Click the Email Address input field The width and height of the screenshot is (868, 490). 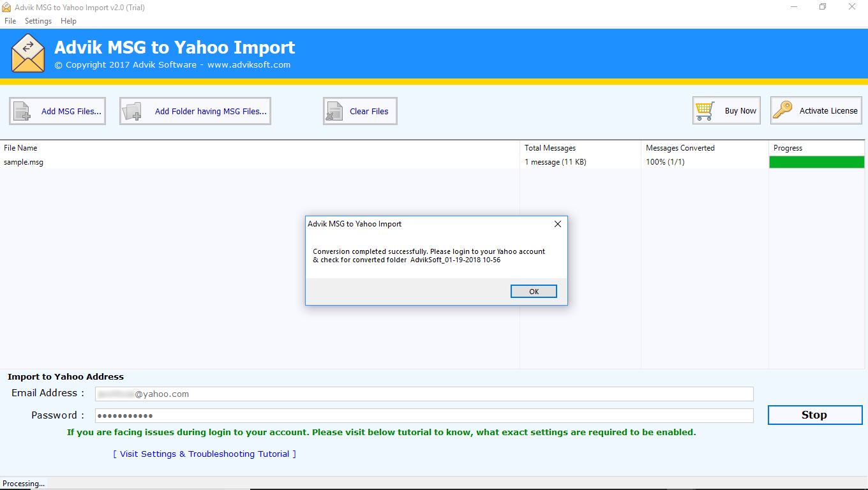[424, 394]
